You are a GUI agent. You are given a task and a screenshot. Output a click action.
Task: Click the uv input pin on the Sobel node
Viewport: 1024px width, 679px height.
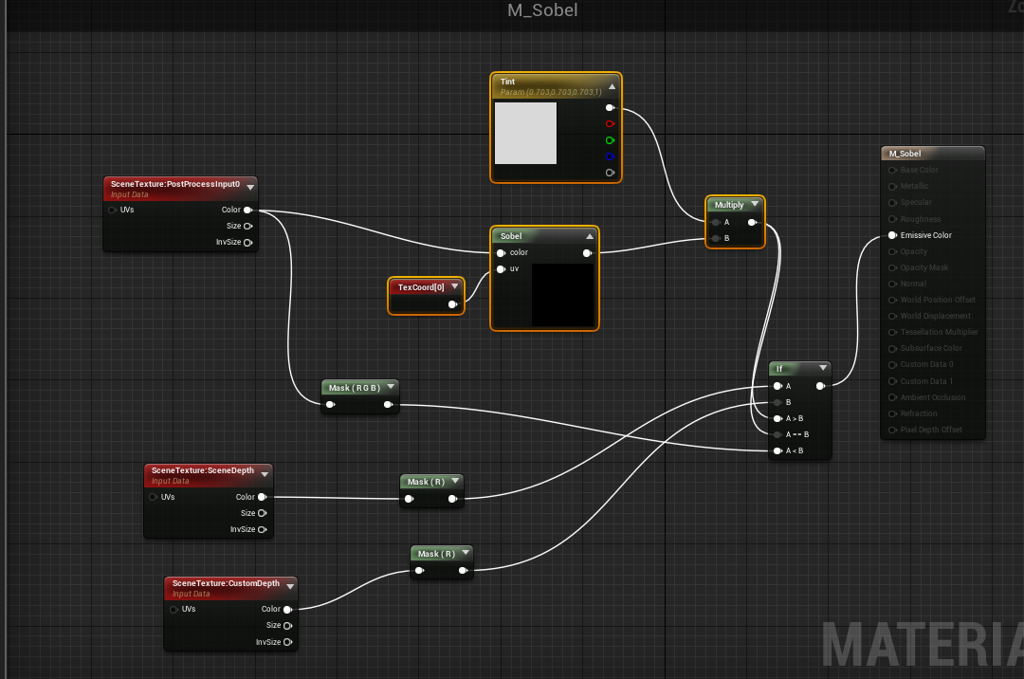[501, 268]
